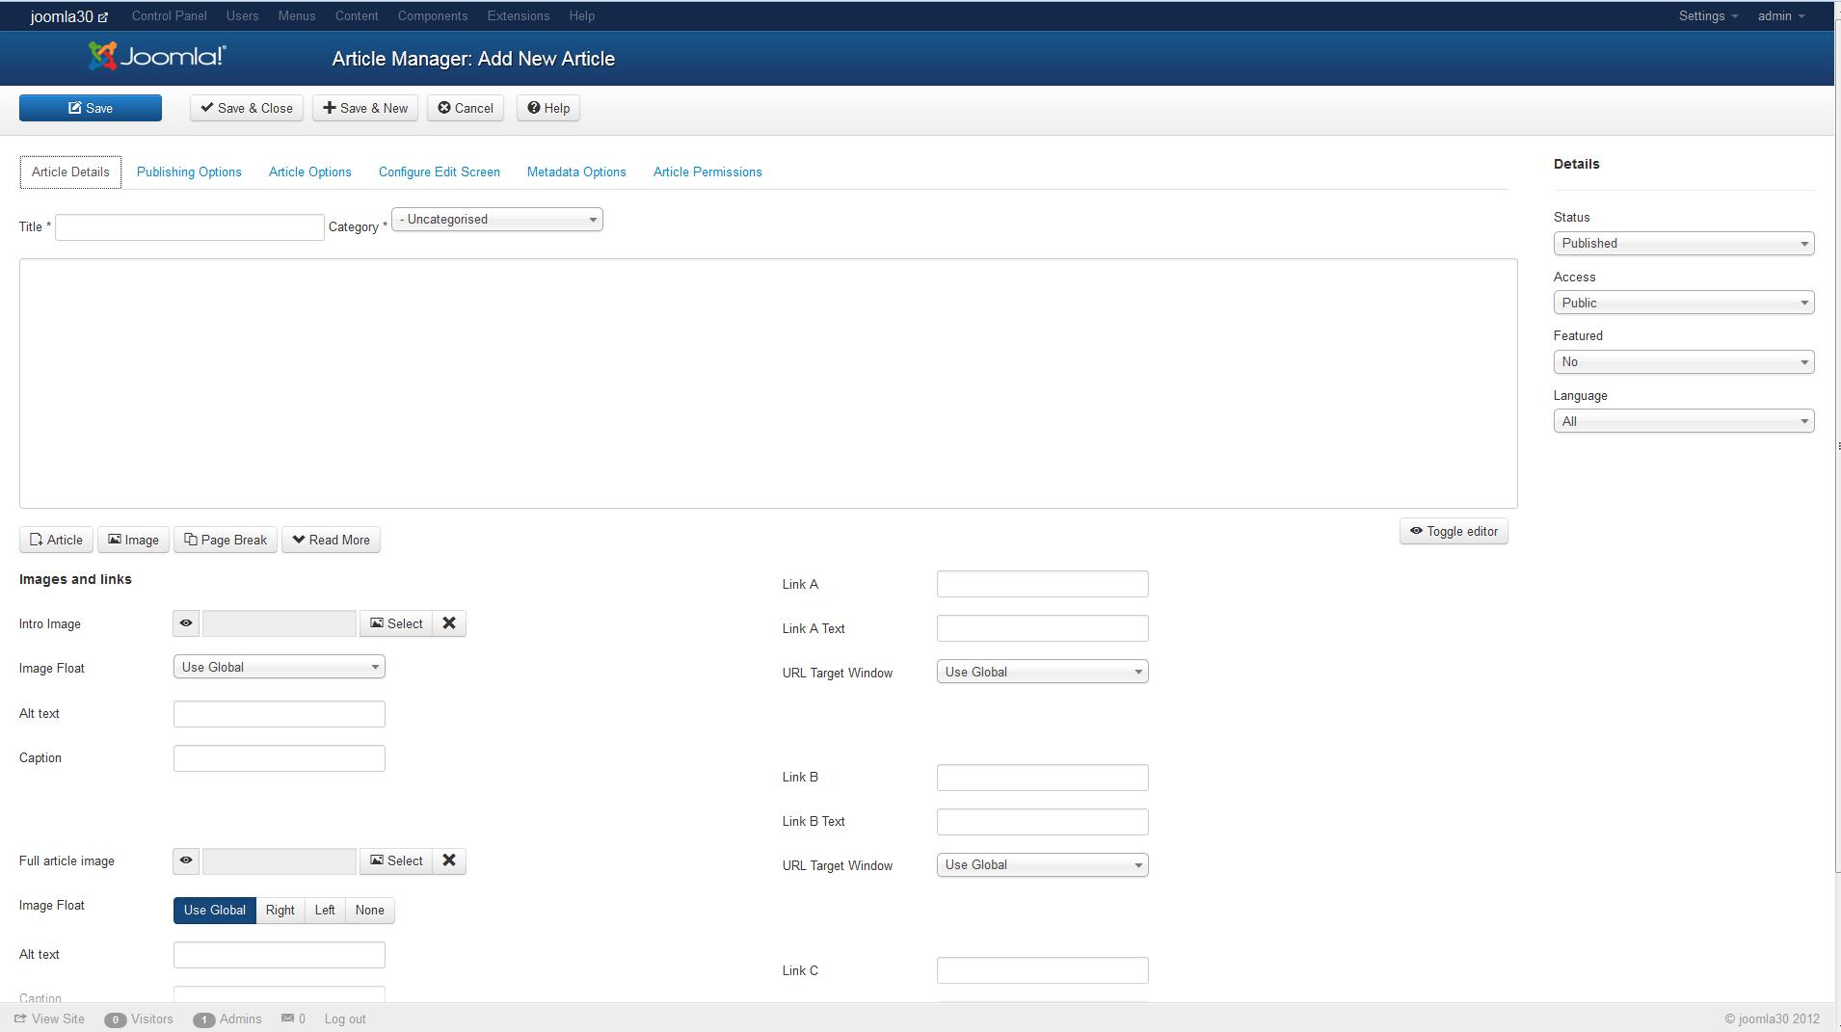Screen dimensions: 1841x1032
Task: Open Help menu in top bar
Action: (x=582, y=15)
